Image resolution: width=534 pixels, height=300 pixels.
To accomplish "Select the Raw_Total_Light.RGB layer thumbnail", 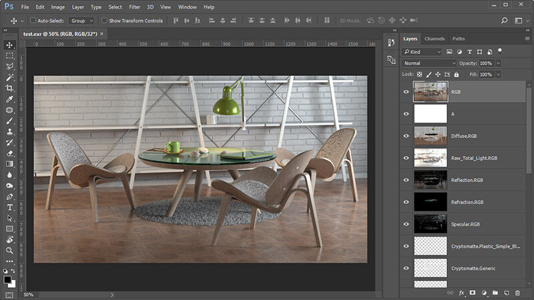I will [x=430, y=157].
